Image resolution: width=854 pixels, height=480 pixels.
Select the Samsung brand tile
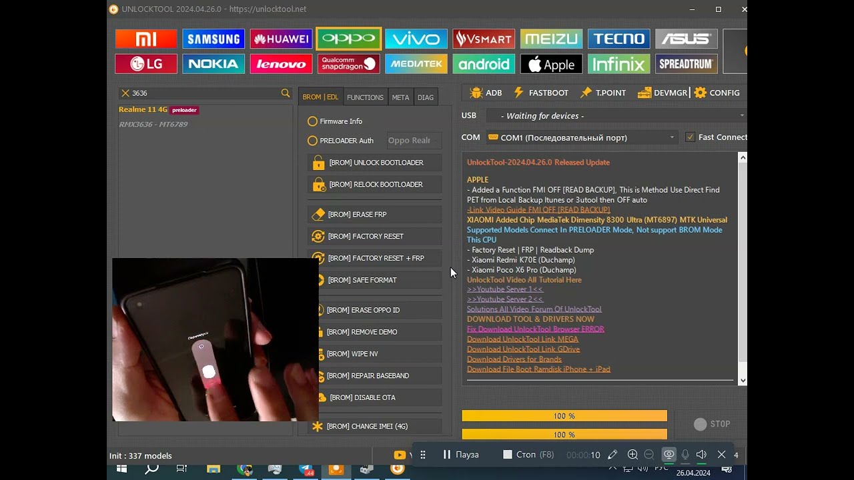tap(213, 39)
